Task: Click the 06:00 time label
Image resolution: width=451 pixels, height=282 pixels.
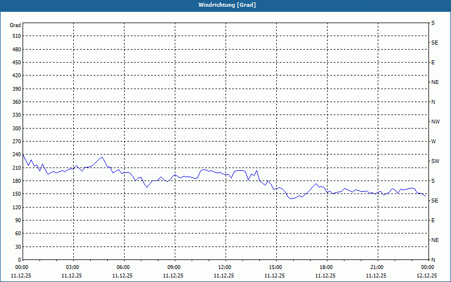Action: point(123,267)
